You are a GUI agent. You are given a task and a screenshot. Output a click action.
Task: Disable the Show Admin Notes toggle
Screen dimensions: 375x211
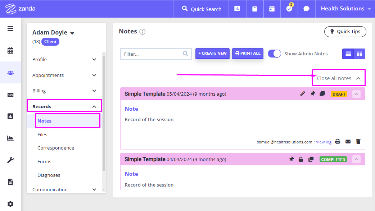[x=274, y=53]
